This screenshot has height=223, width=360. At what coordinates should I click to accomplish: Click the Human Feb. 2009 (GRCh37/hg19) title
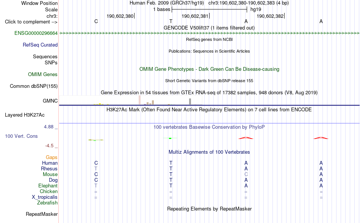coord(167,3)
